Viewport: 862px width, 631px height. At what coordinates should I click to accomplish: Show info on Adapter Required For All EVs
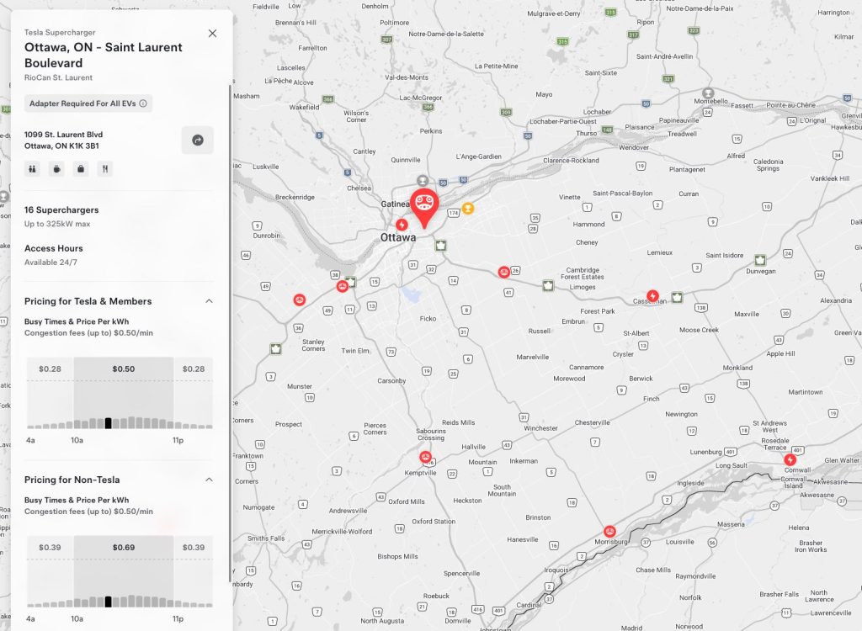pyautogui.click(x=143, y=103)
